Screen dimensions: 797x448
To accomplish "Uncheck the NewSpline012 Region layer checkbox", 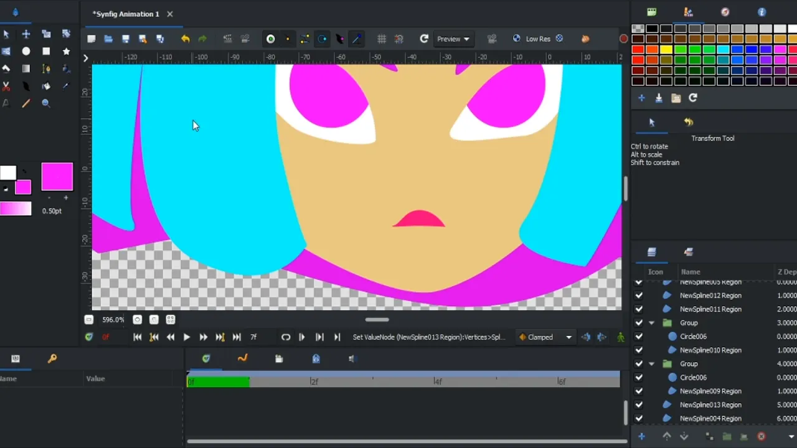I will tap(639, 296).
